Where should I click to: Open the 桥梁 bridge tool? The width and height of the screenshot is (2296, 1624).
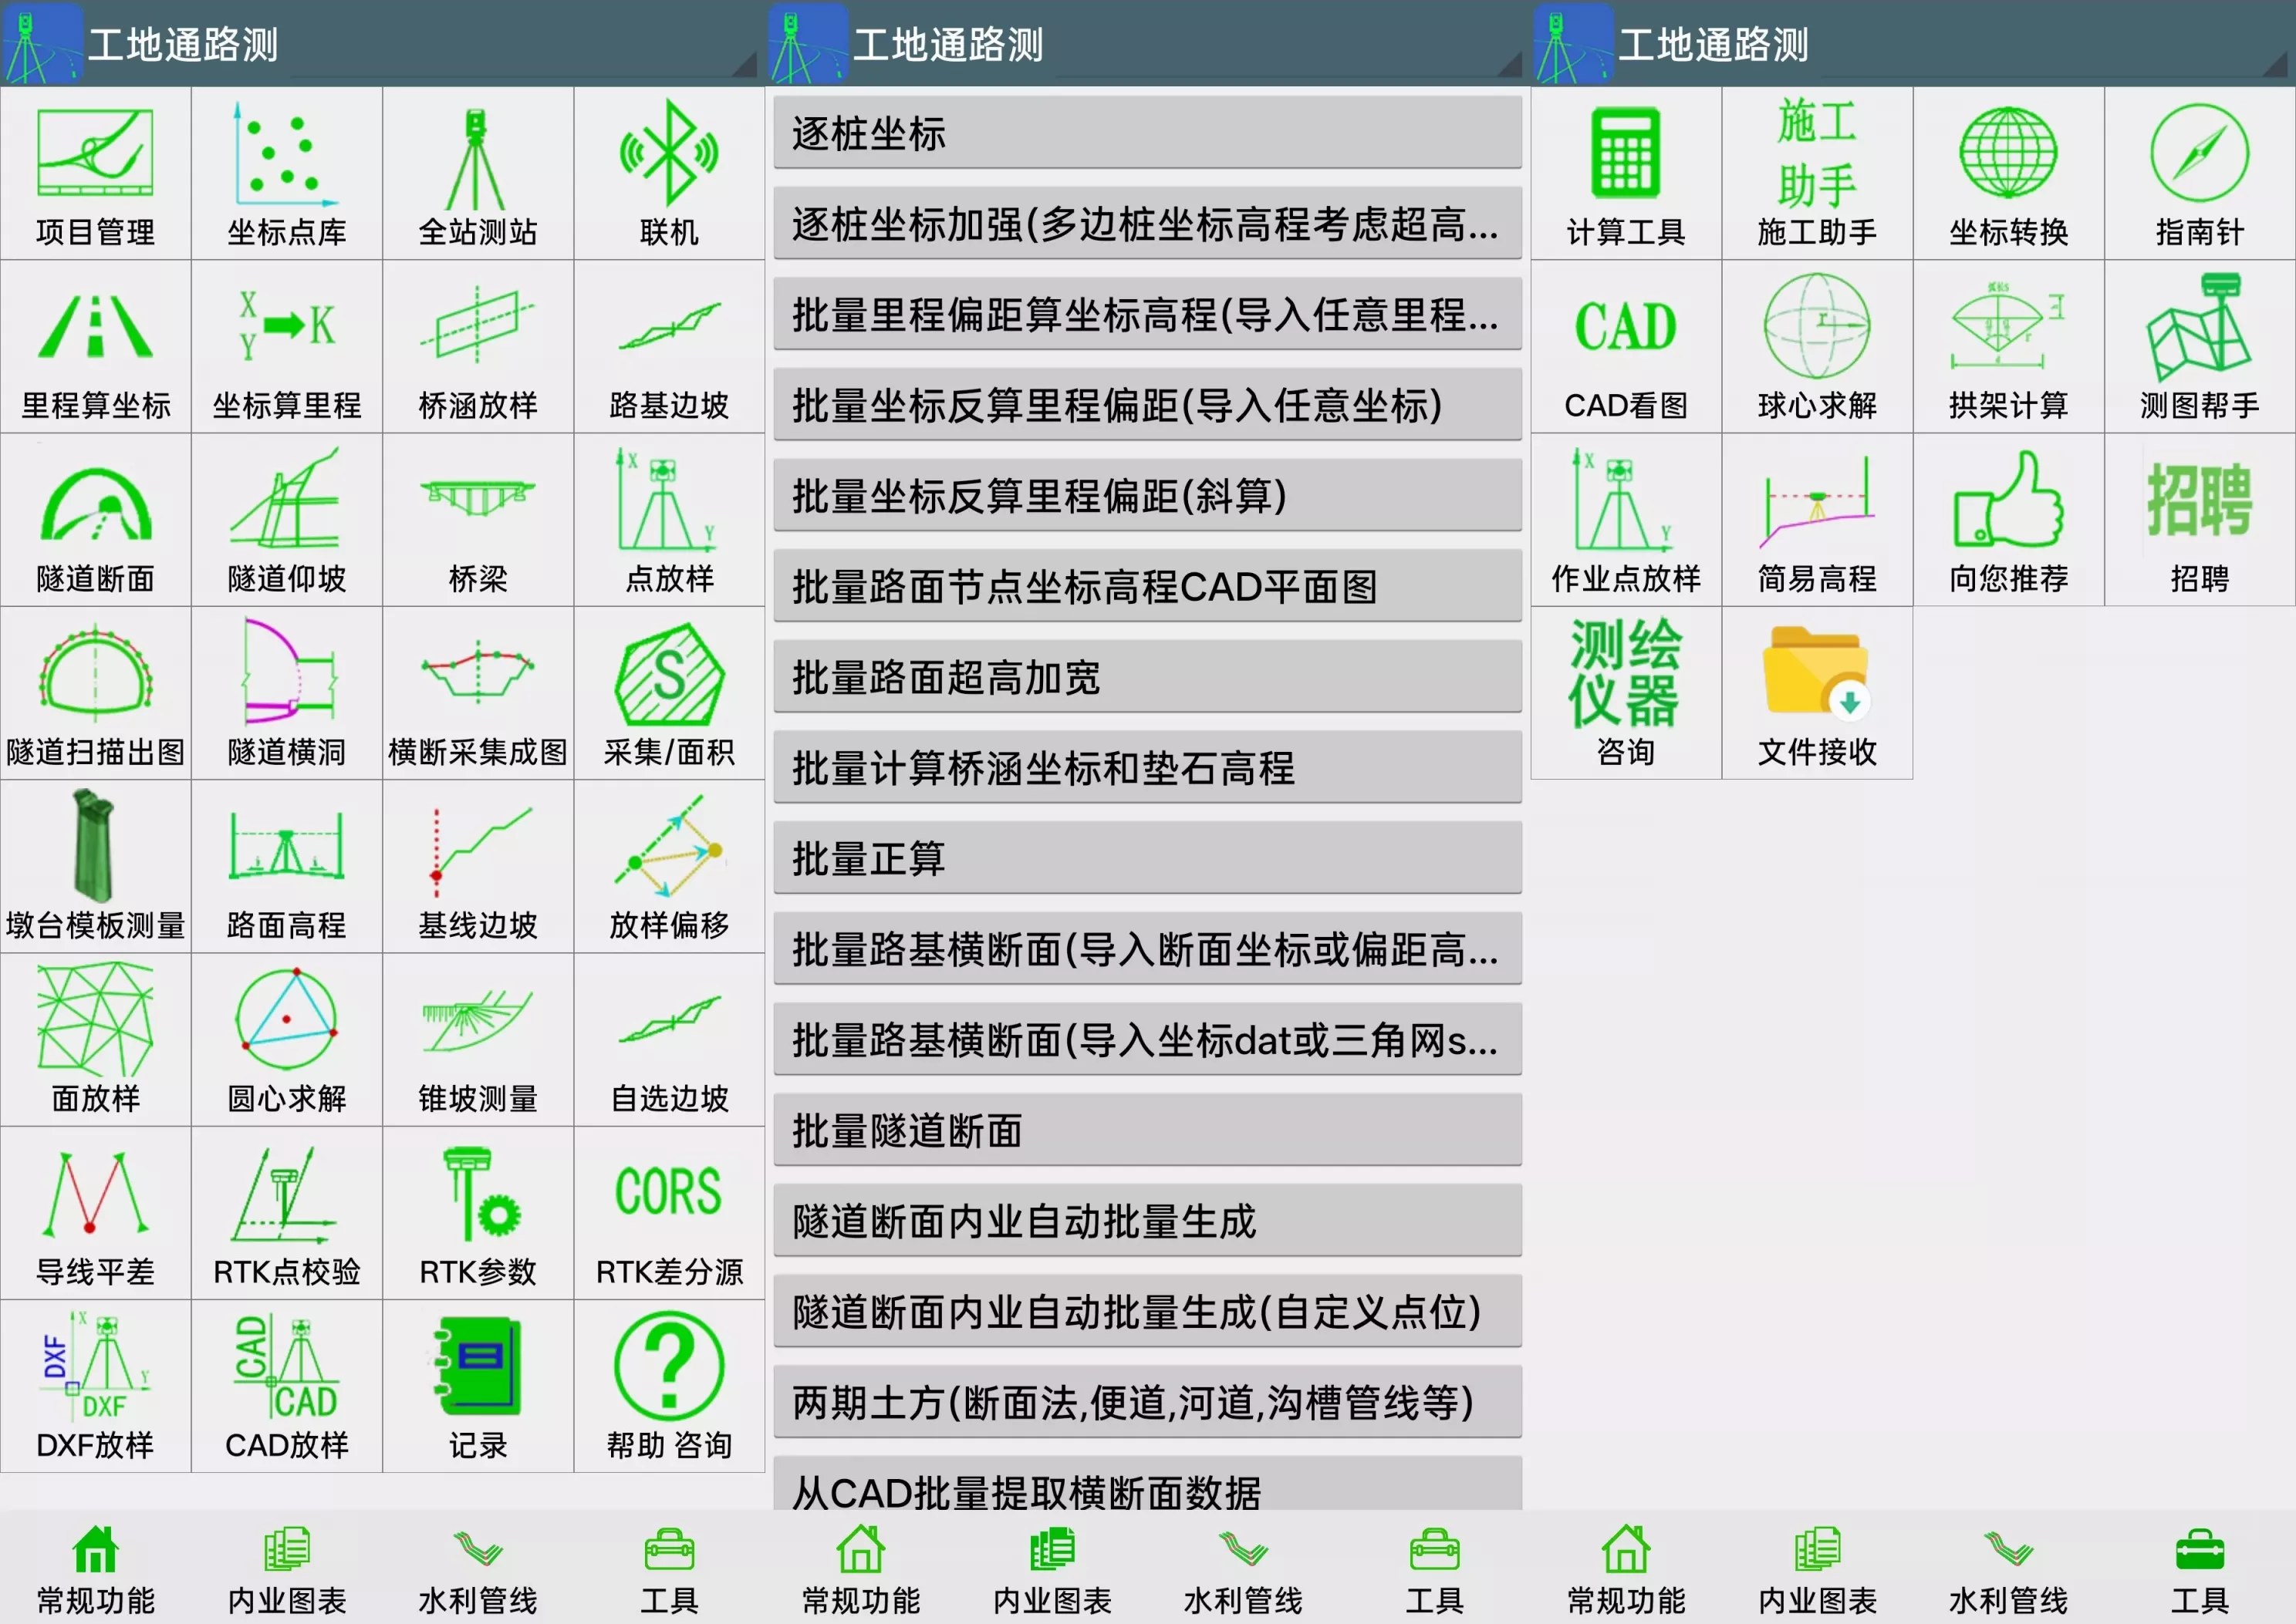[x=478, y=518]
